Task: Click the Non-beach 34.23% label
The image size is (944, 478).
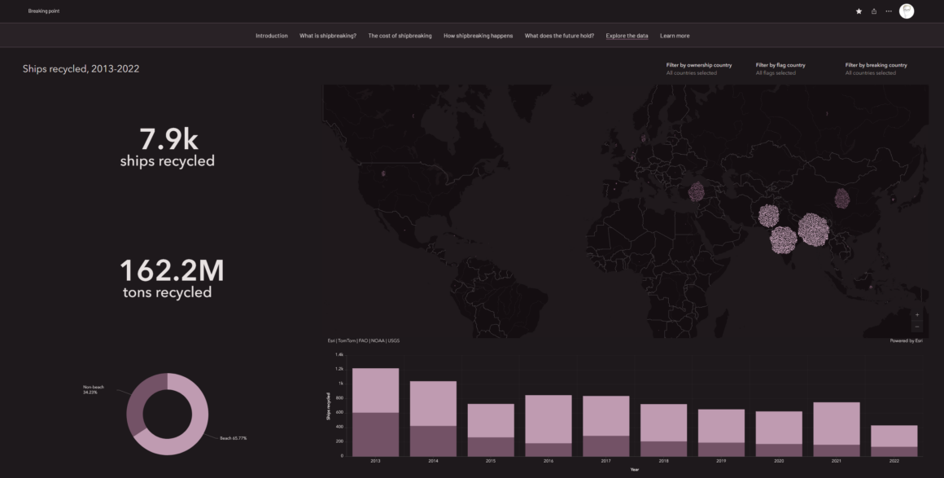Action: 94,390
